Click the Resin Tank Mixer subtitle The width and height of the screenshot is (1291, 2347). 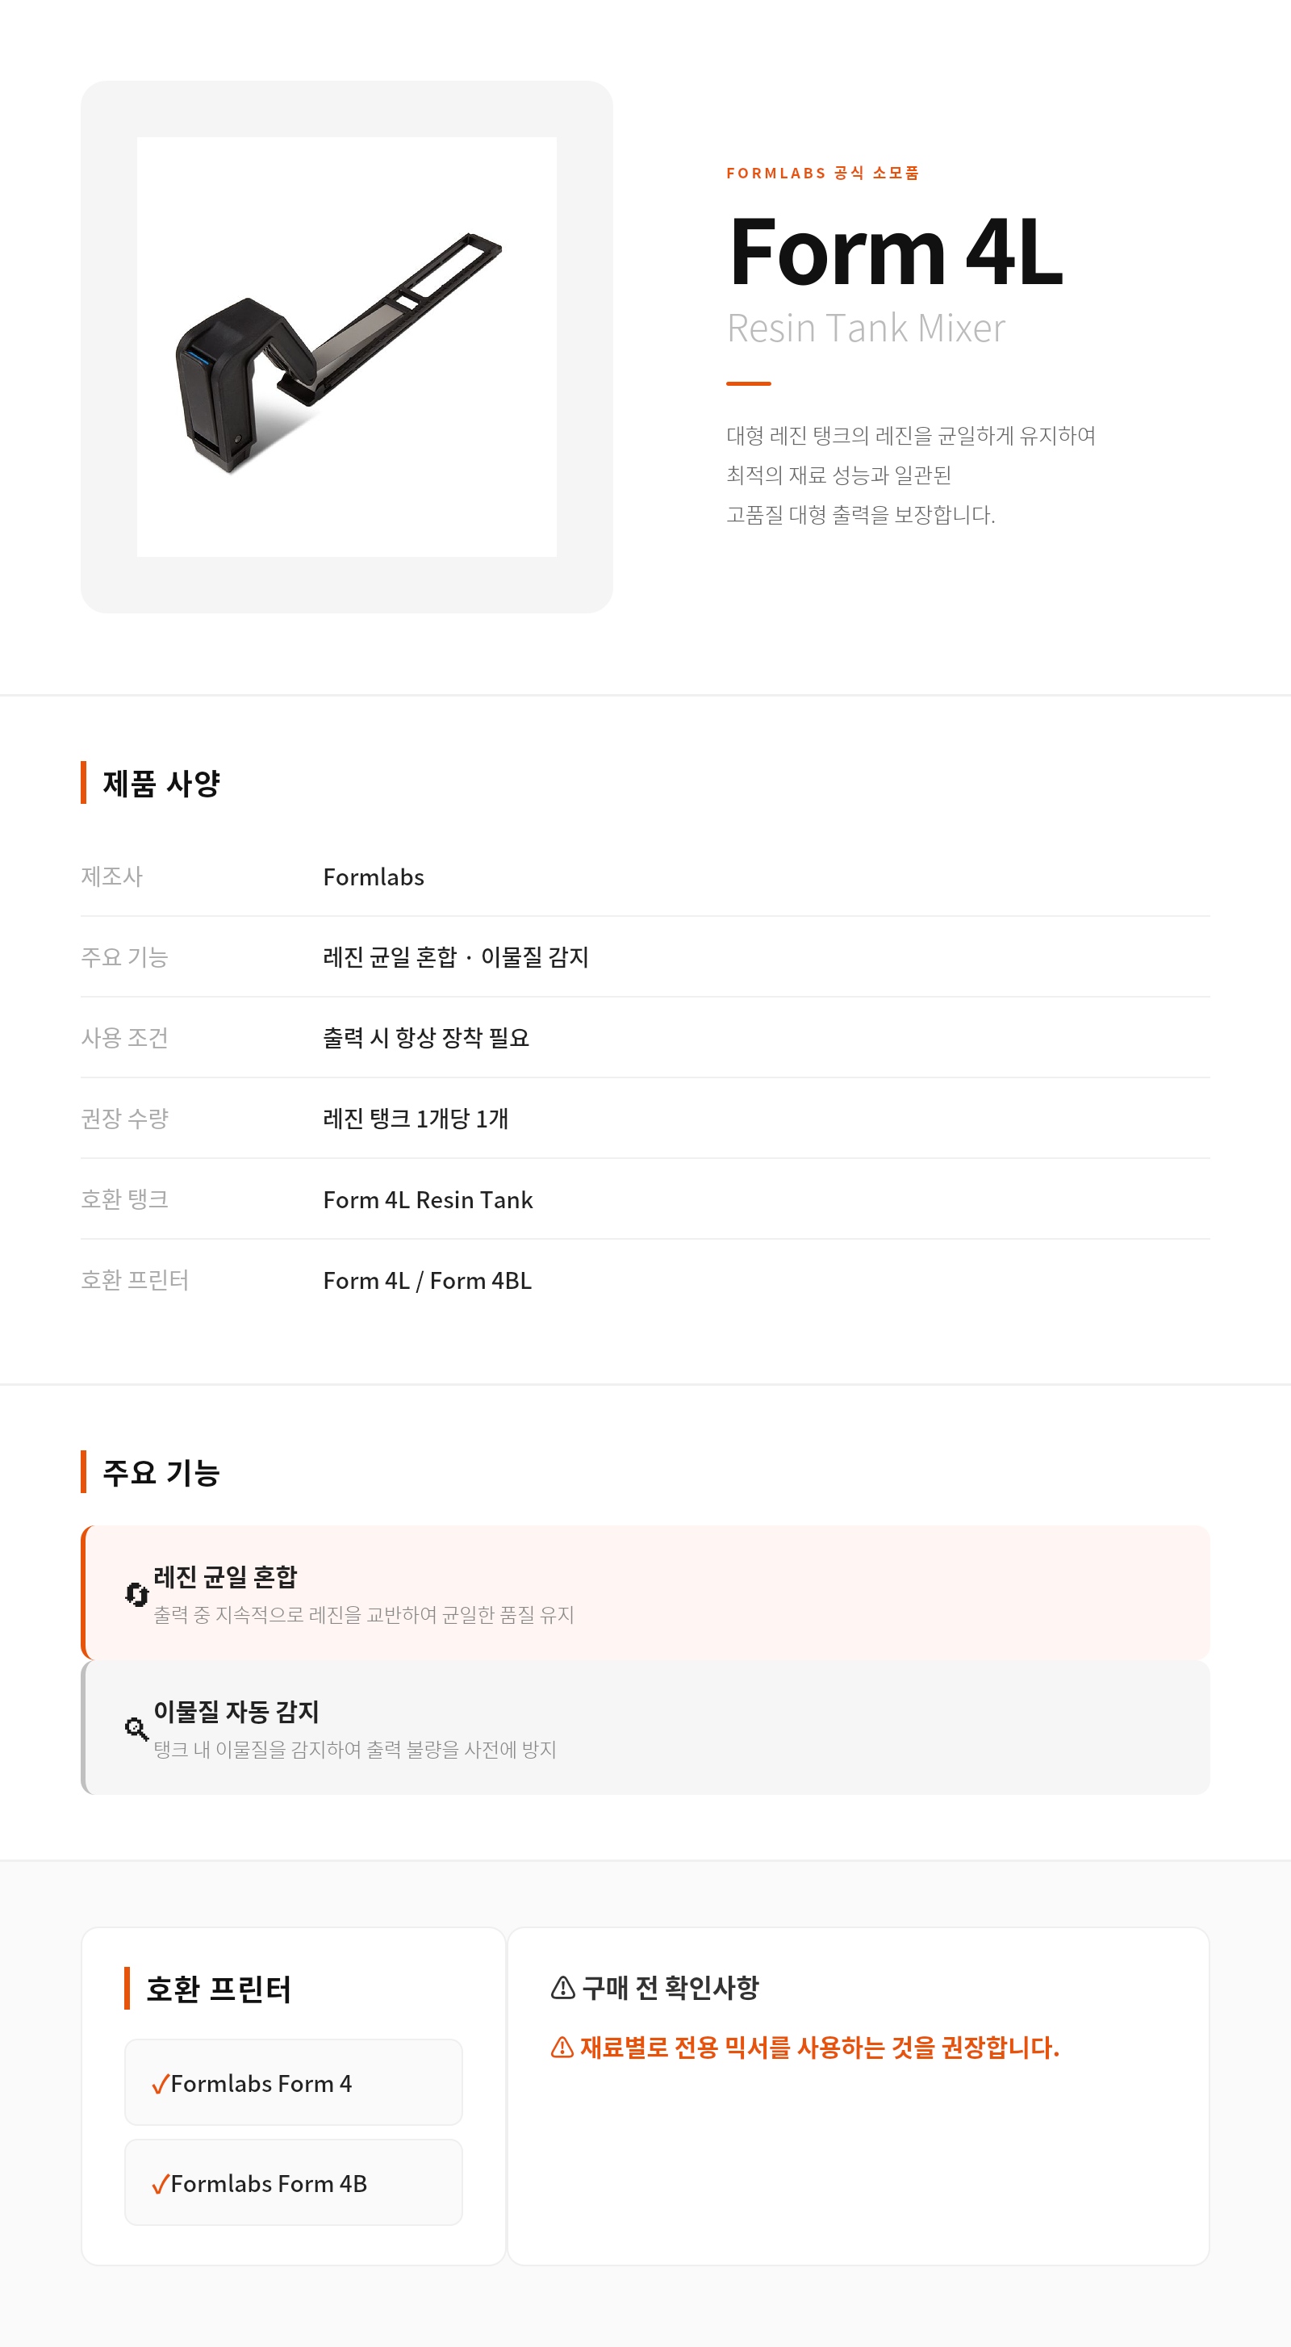click(866, 328)
